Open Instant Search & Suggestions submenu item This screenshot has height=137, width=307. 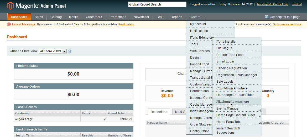coord(237,130)
